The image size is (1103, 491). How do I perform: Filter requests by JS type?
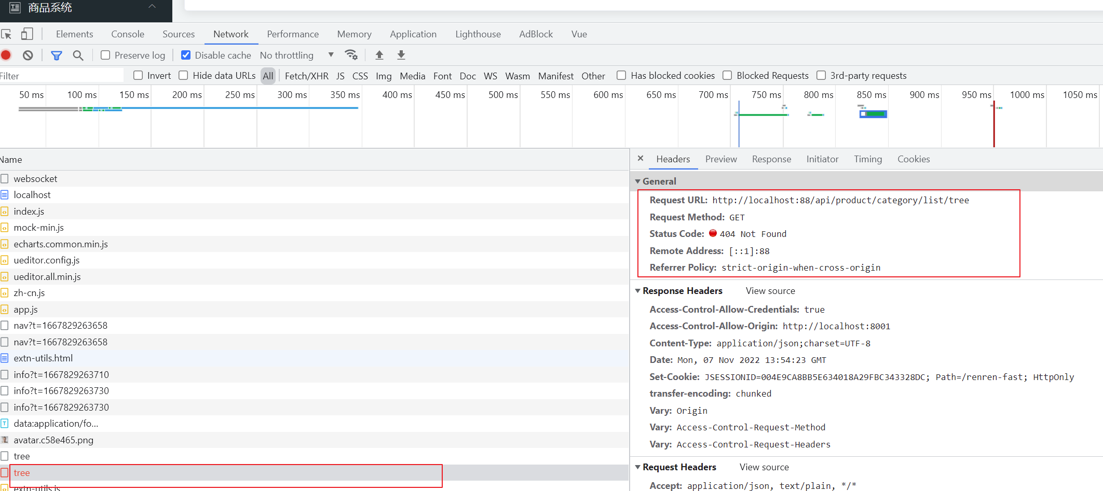click(x=341, y=76)
